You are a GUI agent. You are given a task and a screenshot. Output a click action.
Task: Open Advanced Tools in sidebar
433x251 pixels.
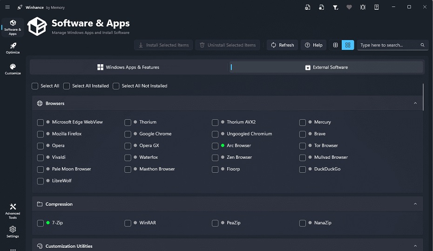coord(13,210)
